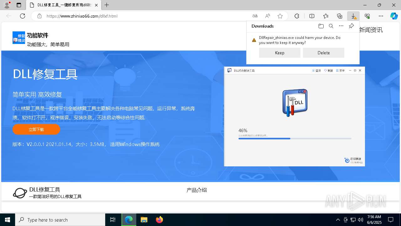Click the DLL修复工具 planet logo

click(x=20, y=193)
